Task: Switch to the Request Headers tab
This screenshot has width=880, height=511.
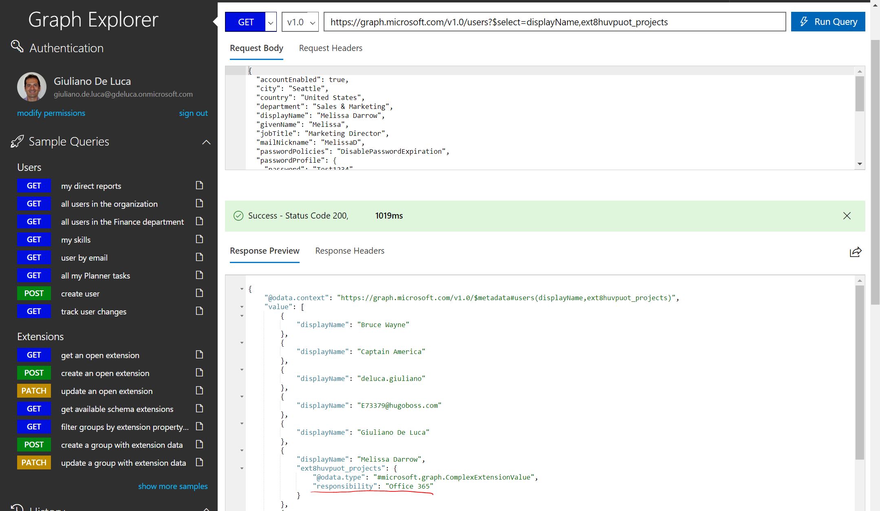Action: pyautogui.click(x=331, y=48)
